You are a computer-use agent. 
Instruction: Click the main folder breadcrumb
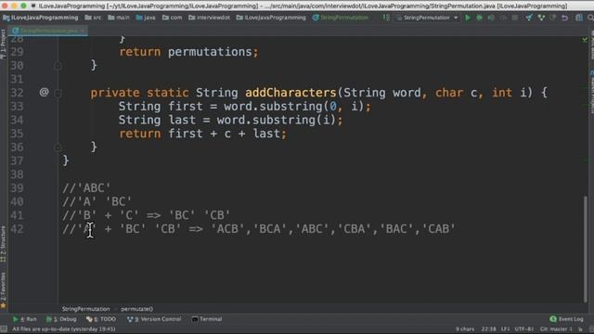pyautogui.click(x=119, y=18)
